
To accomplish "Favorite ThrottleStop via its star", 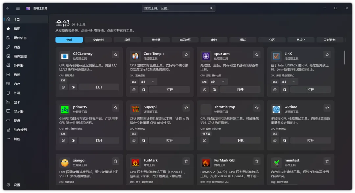I will tap(257, 108).
